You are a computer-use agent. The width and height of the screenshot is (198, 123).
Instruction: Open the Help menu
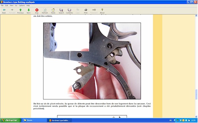tap(28, 6)
